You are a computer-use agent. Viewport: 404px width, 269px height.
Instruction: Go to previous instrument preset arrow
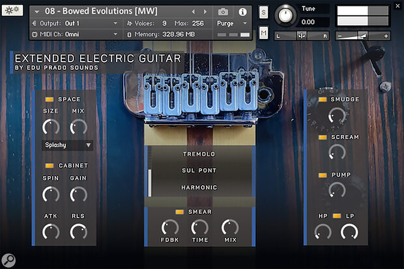click(194, 12)
